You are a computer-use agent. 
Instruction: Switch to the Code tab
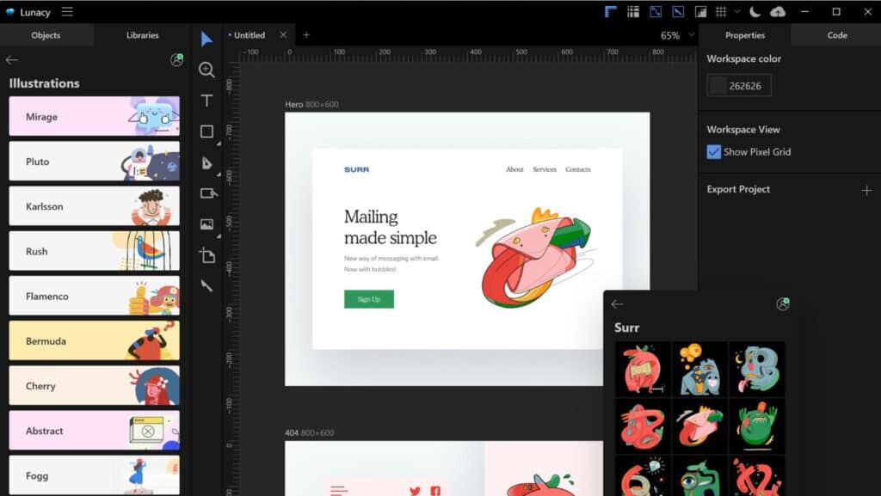(836, 35)
